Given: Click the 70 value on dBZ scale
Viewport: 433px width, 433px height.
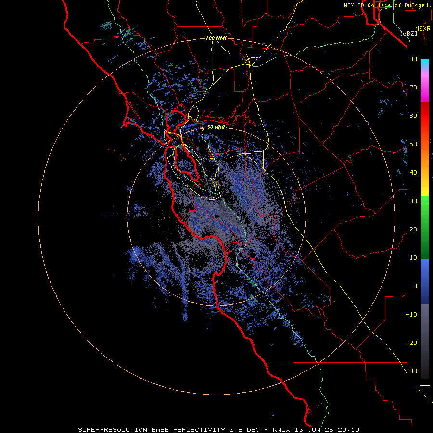Looking at the screenshot, I should click(413, 87).
